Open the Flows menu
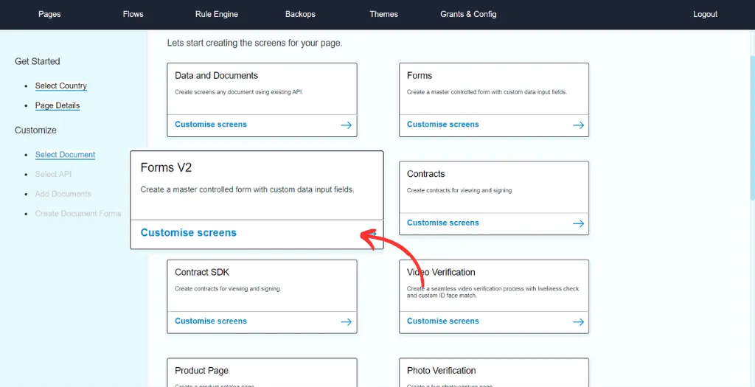The height and width of the screenshot is (387, 755). pyautogui.click(x=133, y=14)
